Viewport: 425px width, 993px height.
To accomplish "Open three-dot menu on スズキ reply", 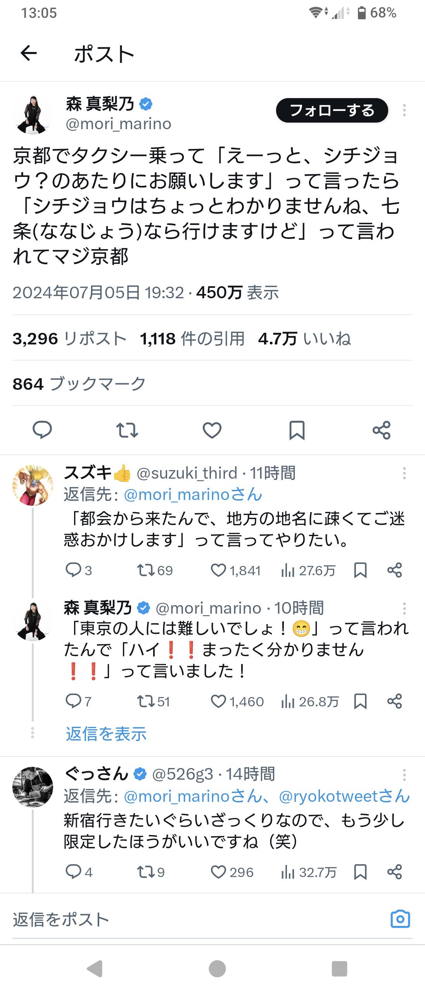I will click(x=404, y=473).
